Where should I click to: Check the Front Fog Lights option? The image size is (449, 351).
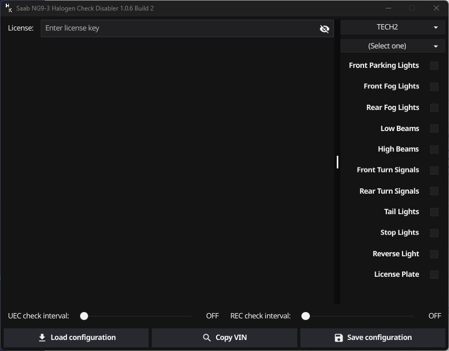[434, 86]
